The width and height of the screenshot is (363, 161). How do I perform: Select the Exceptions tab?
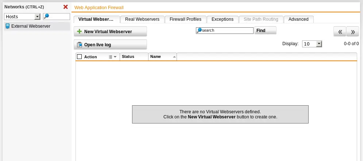[223, 19]
